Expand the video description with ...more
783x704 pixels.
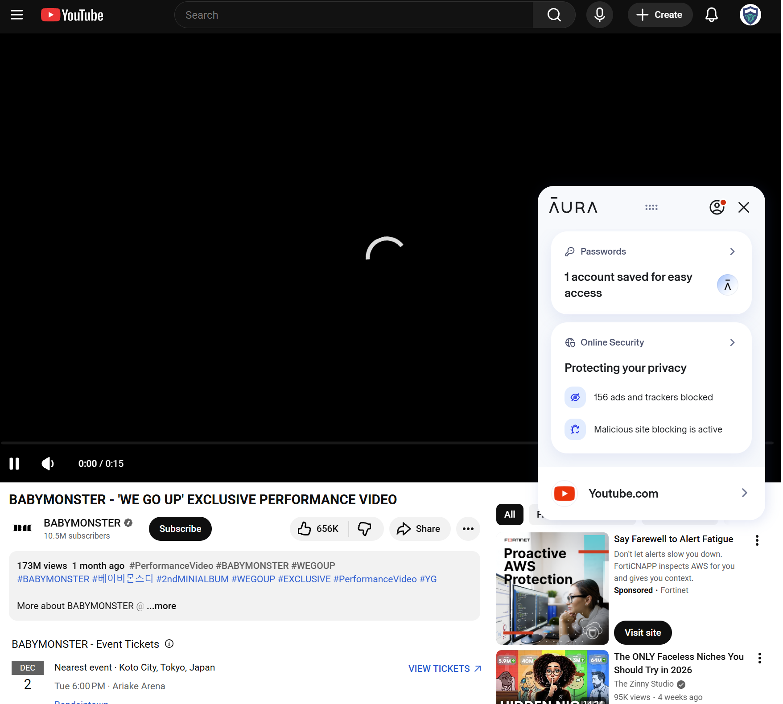click(x=161, y=606)
